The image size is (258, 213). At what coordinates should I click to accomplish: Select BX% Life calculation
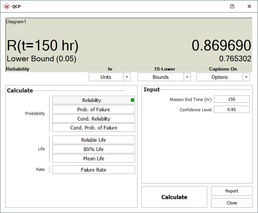click(94, 149)
